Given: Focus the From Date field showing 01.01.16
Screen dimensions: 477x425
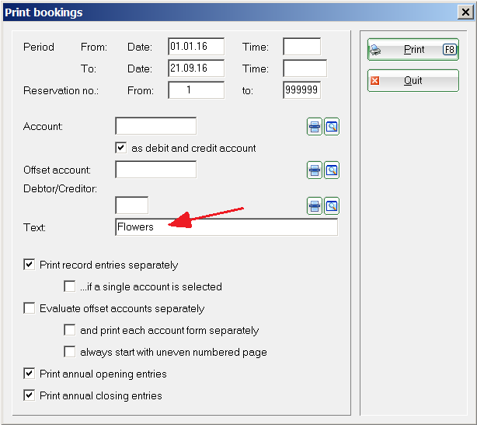Looking at the screenshot, I should (x=197, y=47).
